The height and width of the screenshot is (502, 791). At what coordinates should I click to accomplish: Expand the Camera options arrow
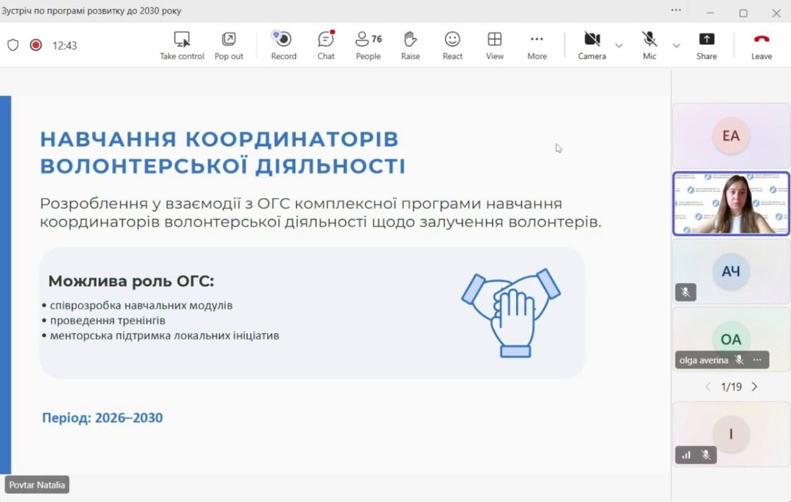(619, 46)
